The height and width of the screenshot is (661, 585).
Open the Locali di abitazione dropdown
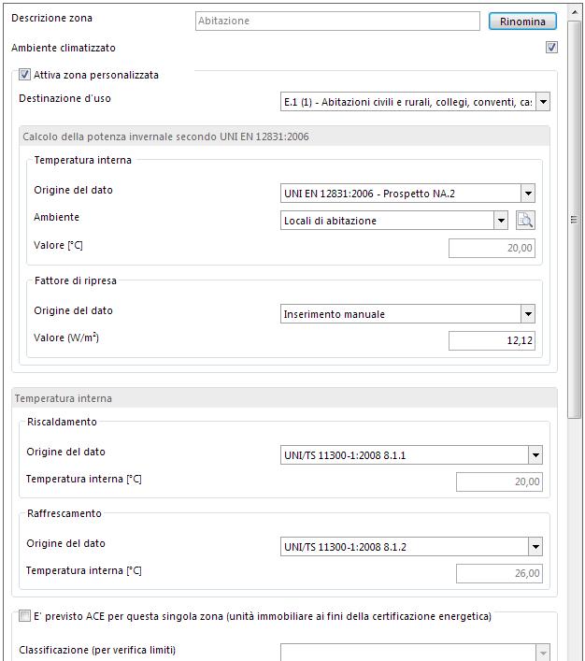[x=500, y=221]
